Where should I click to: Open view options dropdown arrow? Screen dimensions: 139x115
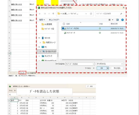pos(113,20)
